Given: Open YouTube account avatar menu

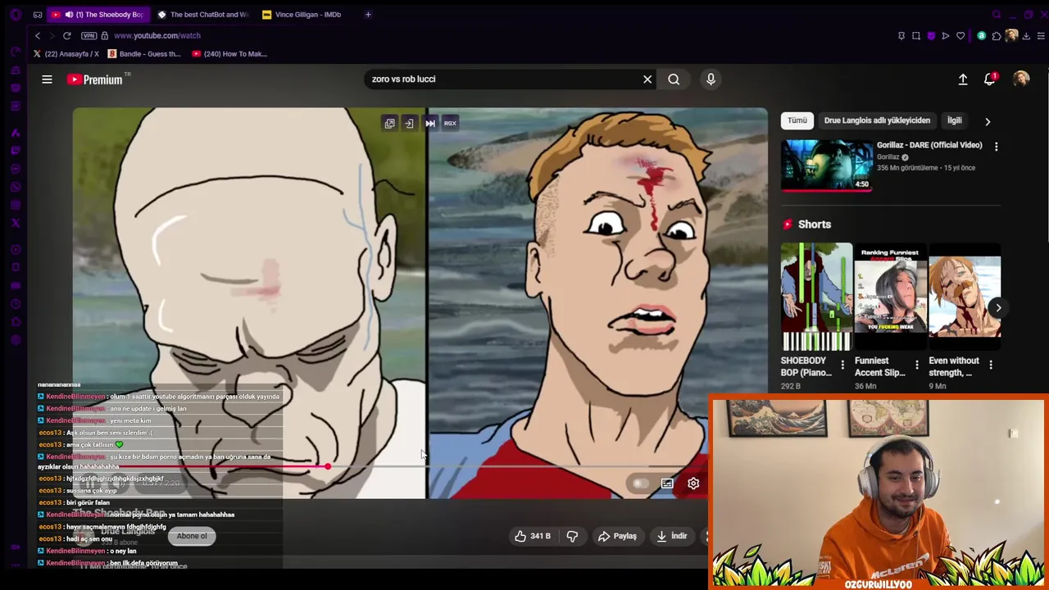Looking at the screenshot, I should (1021, 79).
